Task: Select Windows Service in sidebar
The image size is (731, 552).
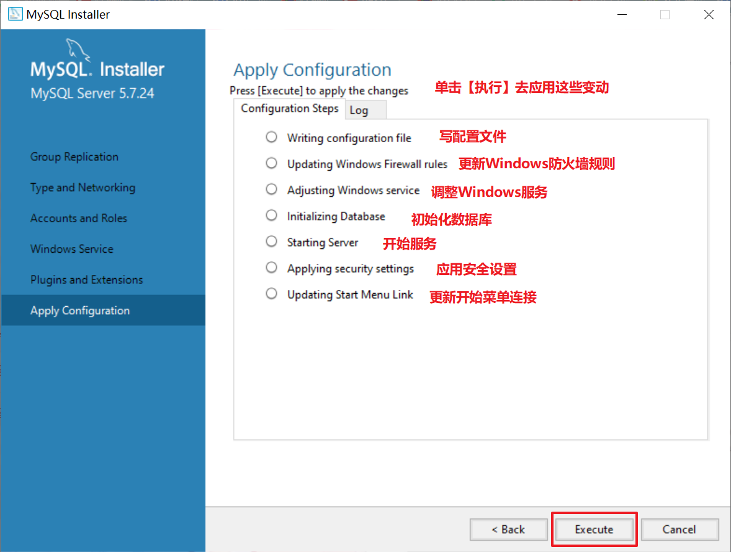Action: 72,249
